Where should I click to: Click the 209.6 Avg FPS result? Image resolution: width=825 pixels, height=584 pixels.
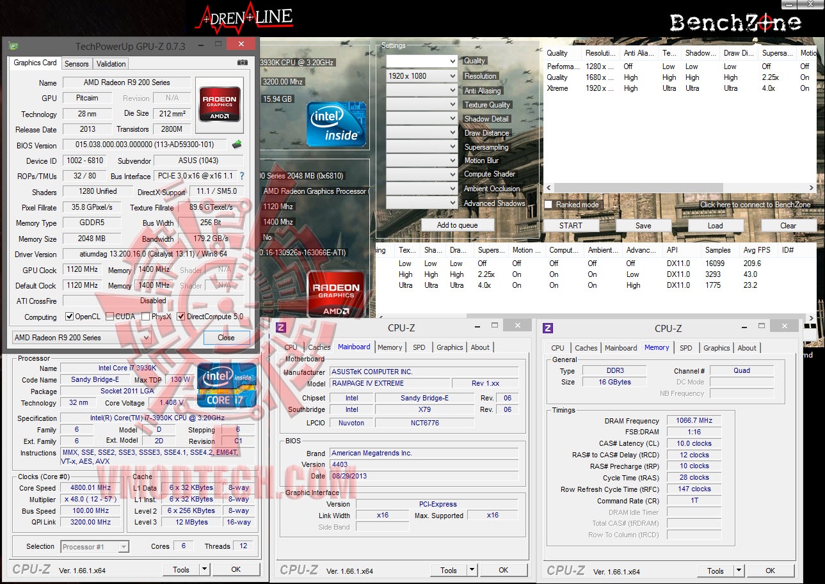(x=752, y=263)
